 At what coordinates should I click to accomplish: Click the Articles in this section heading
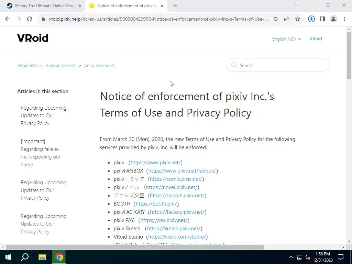point(43,91)
